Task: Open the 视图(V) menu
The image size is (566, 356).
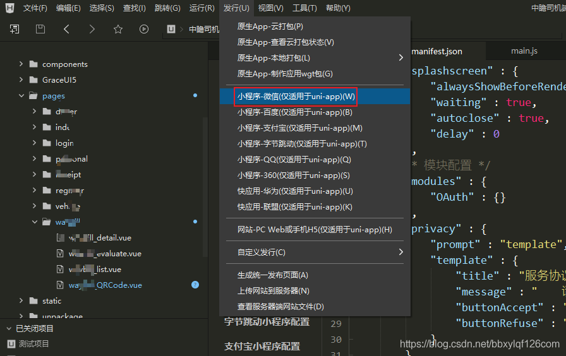Action: coord(271,8)
